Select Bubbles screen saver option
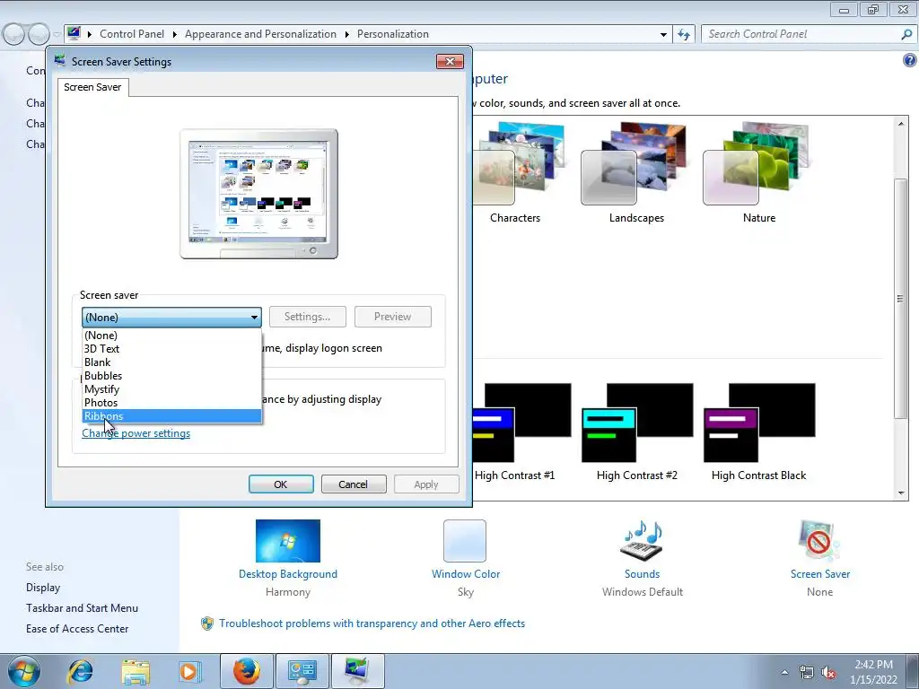919x689 pixels. [x=171, y=376]
